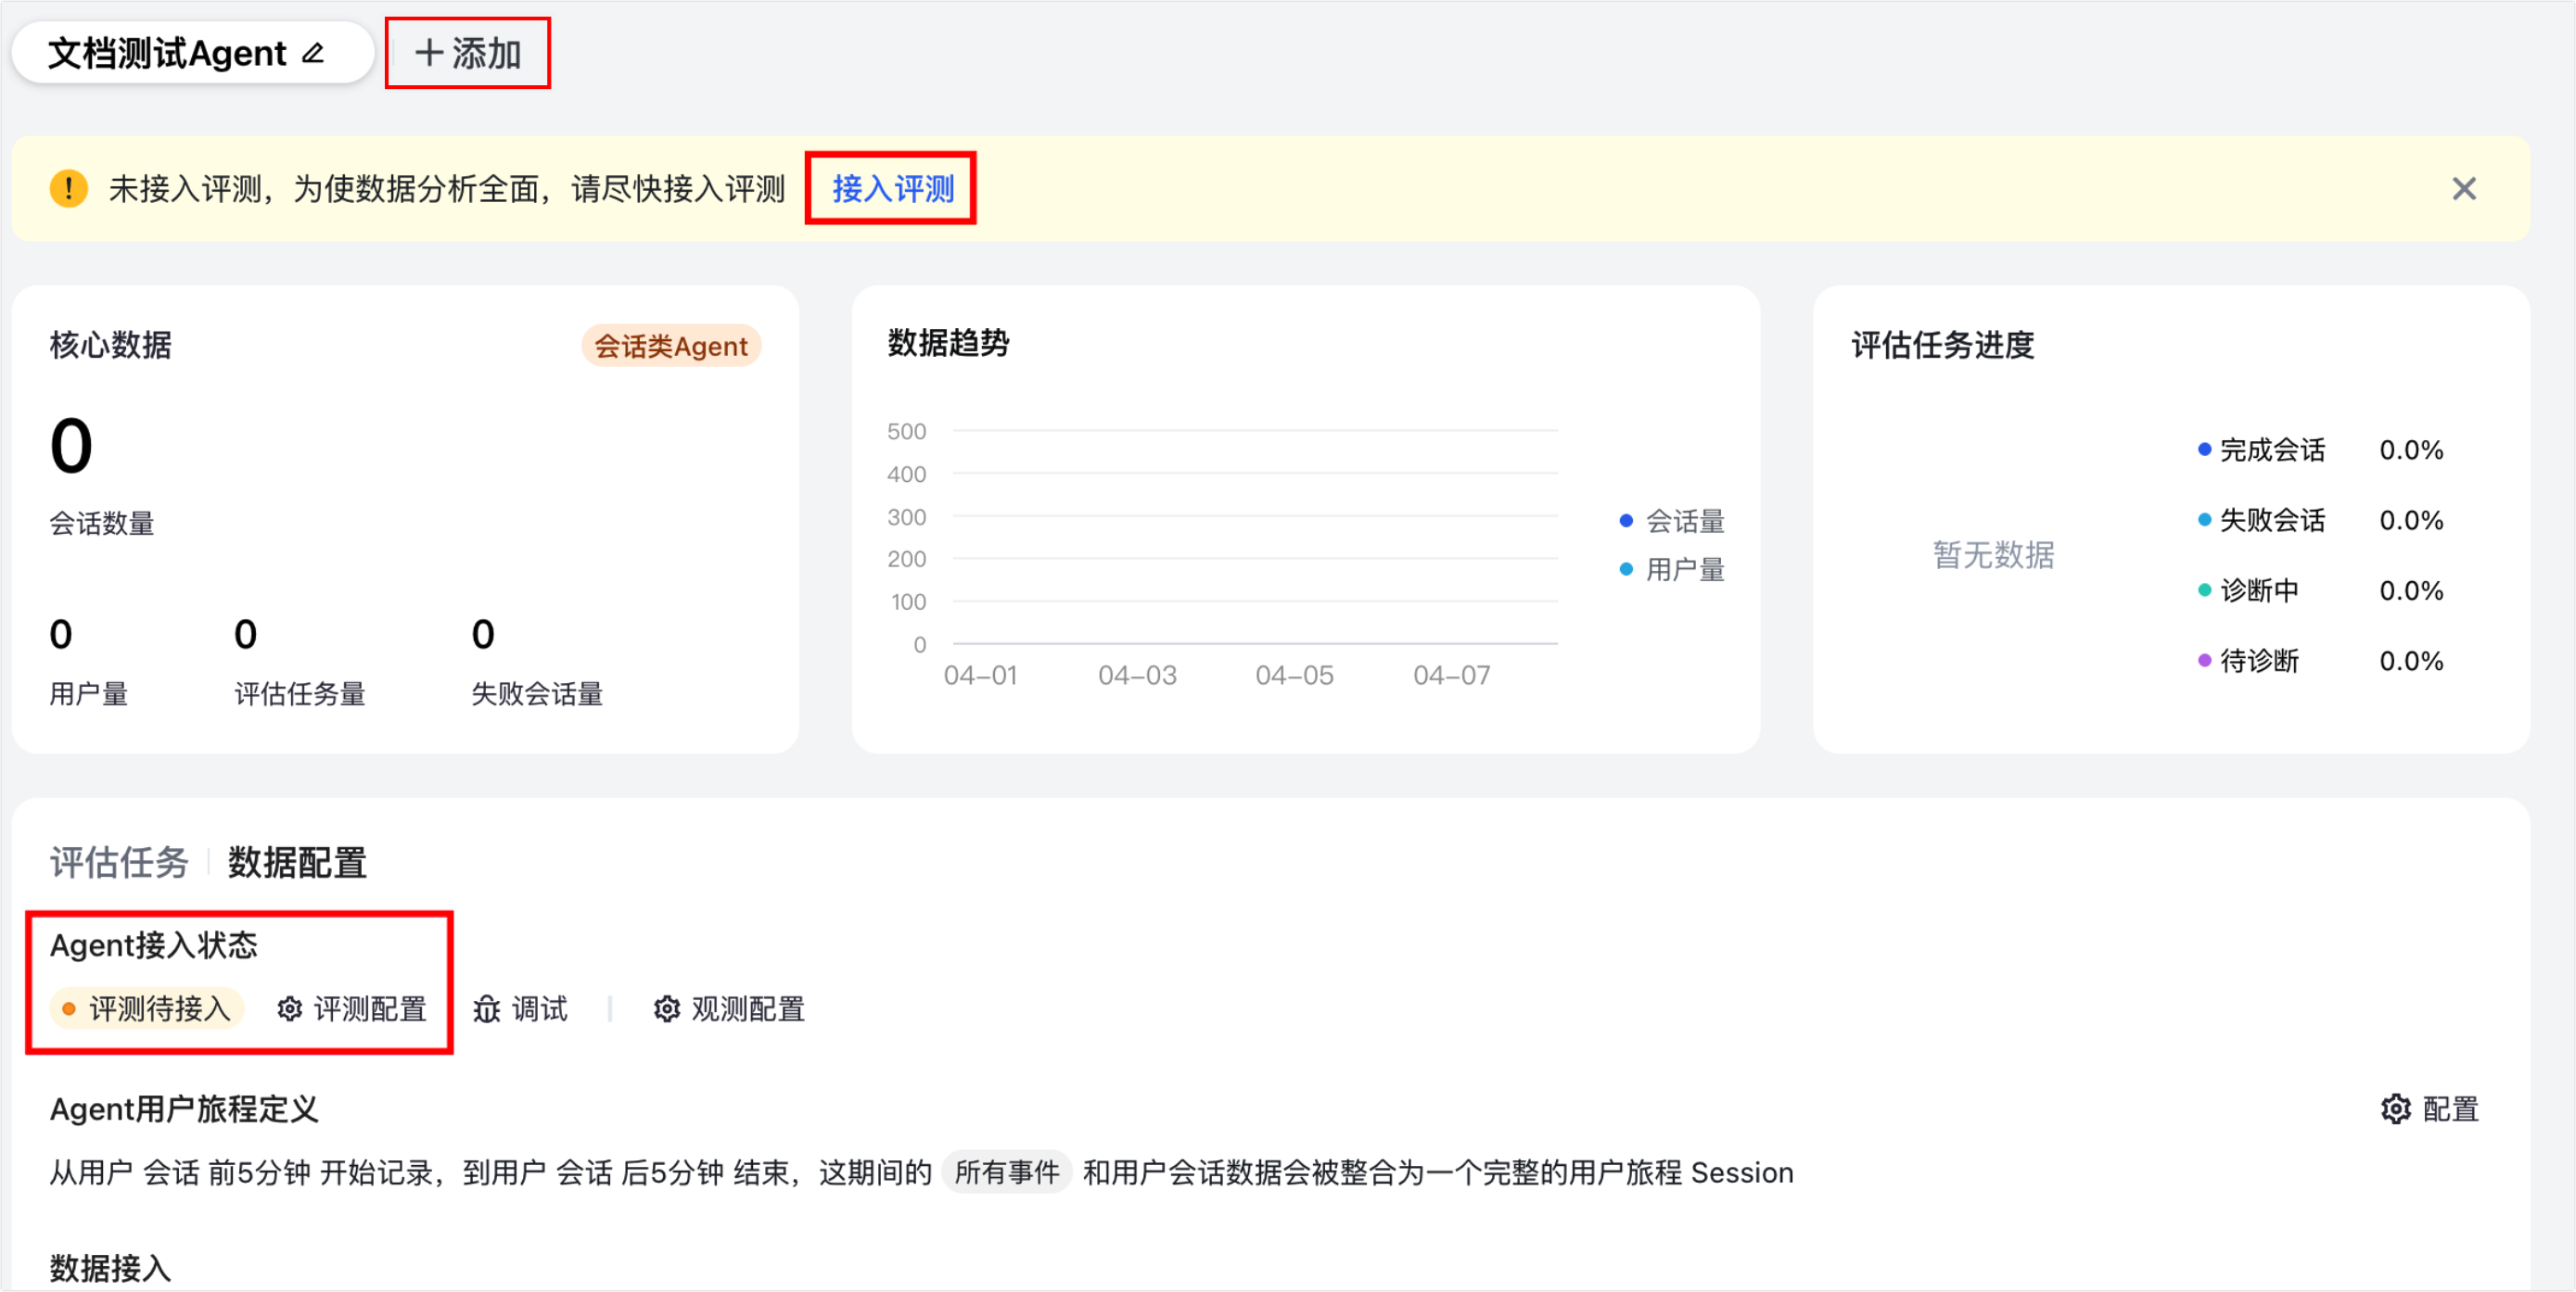
Task: Click the 调试 button
Action: [x=520, y=1009]
